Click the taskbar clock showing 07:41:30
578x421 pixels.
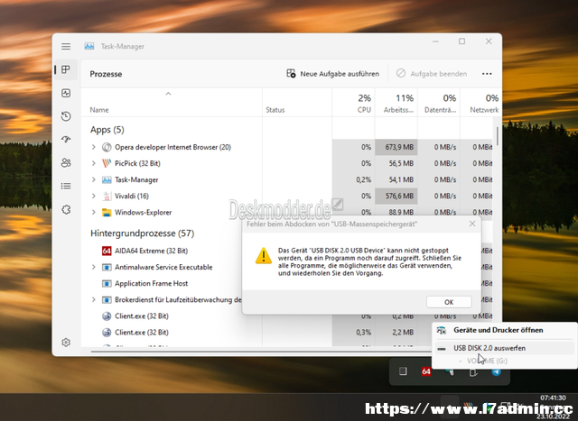click(553, 398)
